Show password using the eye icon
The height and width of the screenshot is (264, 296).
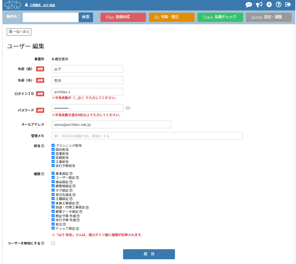128,108
